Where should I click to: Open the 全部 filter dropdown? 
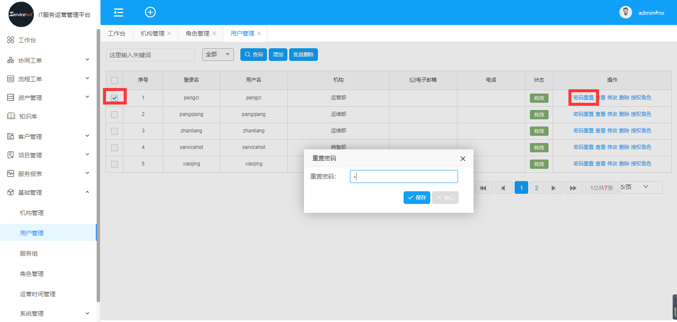[x=218, y=55]
